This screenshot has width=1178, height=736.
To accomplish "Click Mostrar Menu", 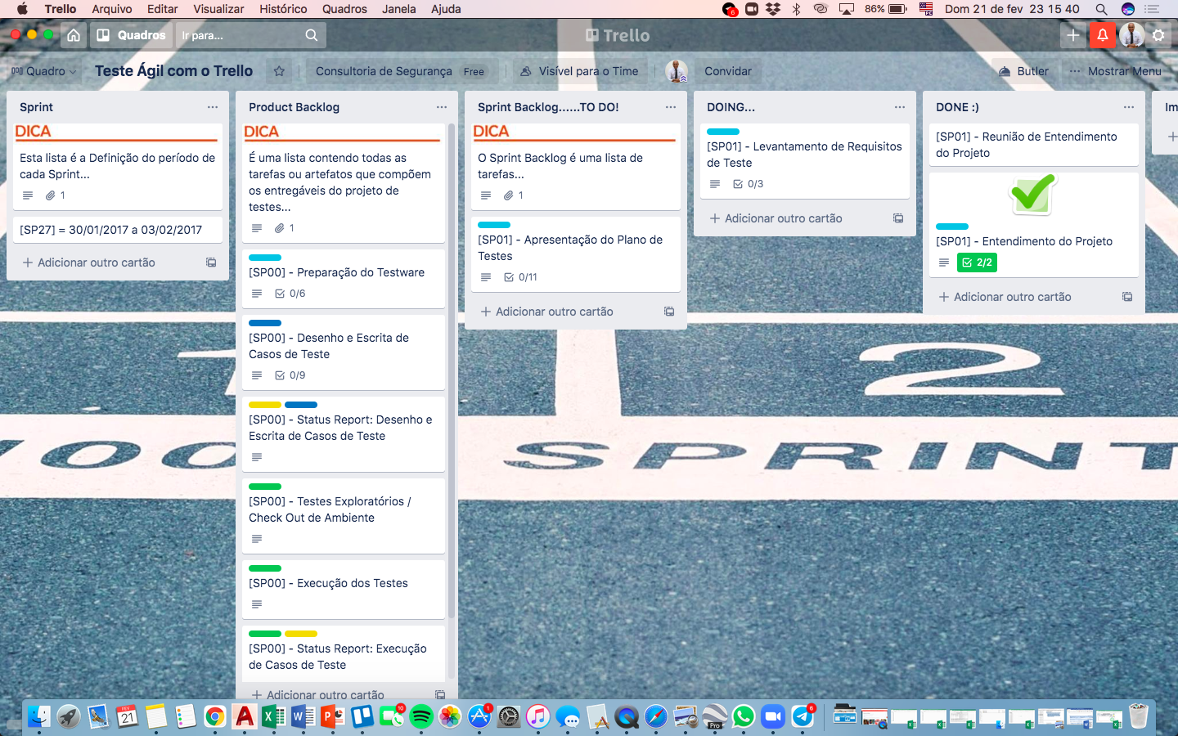I will coord(1115,71).
